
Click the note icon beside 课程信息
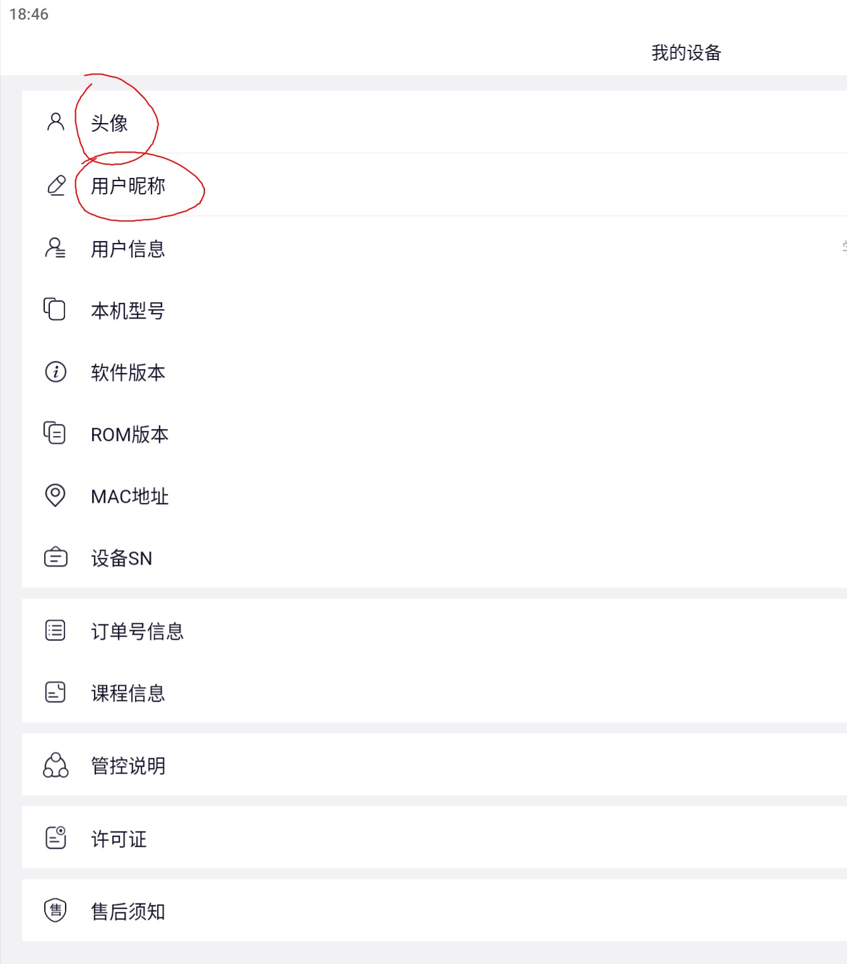(x=55, y=692)
